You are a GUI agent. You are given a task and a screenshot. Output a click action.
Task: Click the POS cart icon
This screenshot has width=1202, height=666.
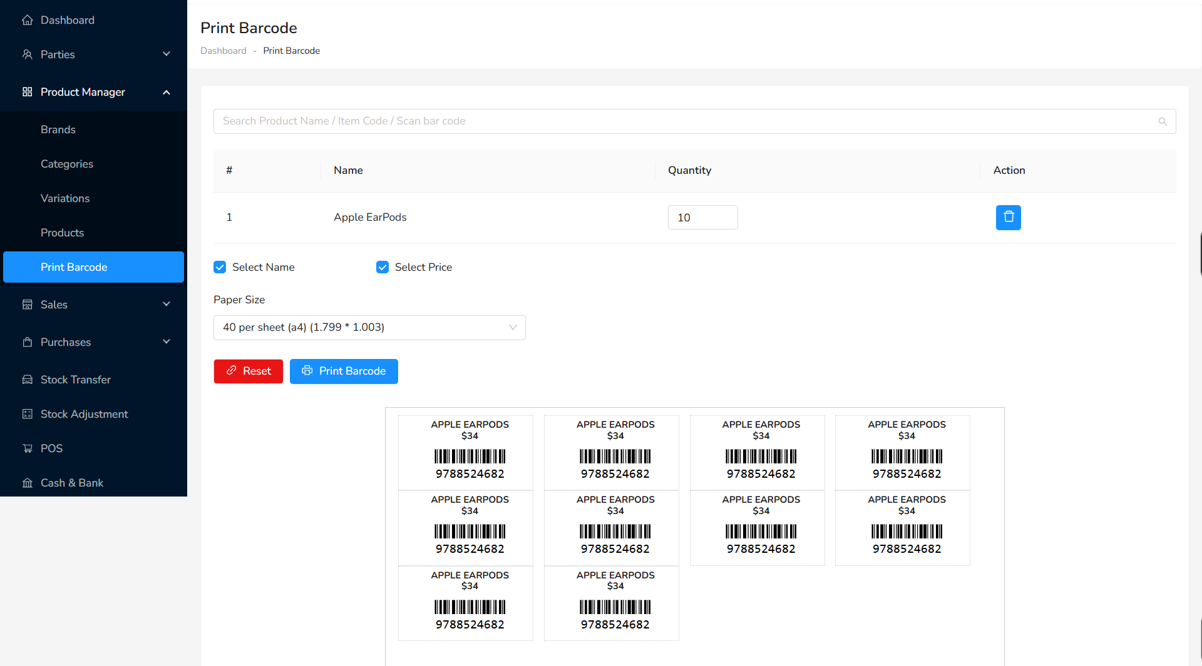[x=27, y=448]
